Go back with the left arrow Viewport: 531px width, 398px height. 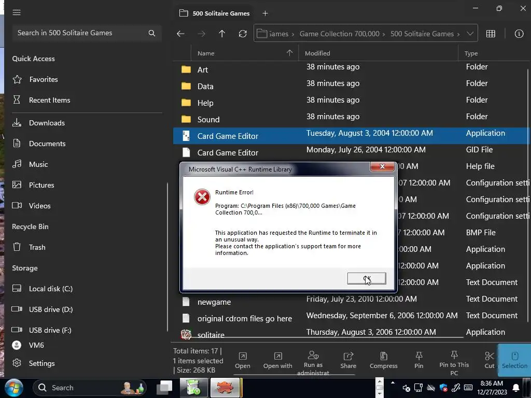[180, 34]
